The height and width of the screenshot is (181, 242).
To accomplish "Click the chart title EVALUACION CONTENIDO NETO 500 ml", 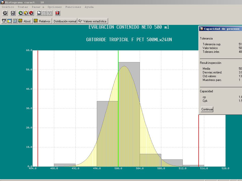I will [129, 27].
